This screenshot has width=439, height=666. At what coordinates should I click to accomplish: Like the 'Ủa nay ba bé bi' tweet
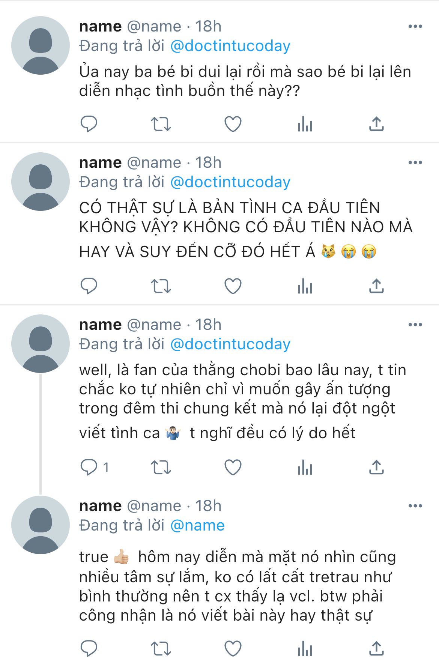[x=233, y=124]
